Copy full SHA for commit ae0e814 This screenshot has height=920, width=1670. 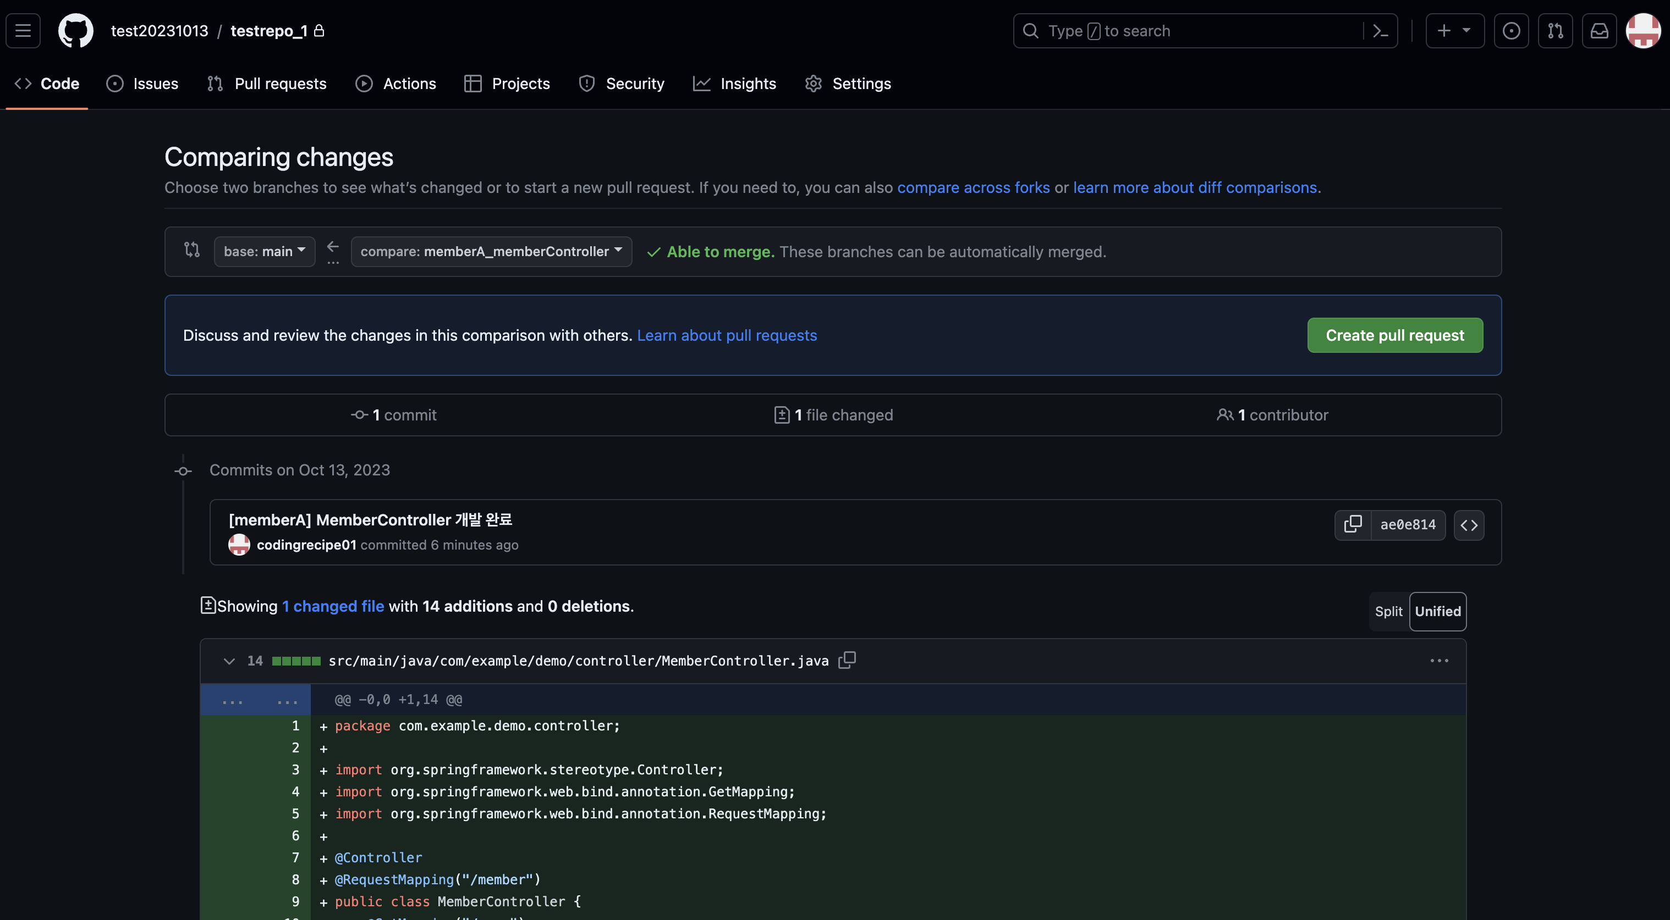point(1352,524)
